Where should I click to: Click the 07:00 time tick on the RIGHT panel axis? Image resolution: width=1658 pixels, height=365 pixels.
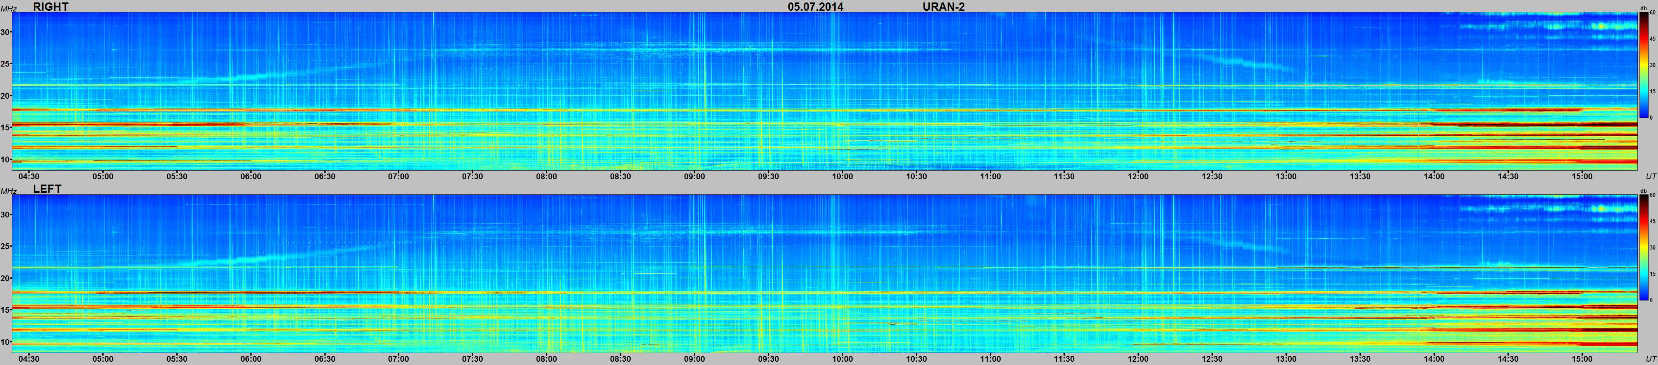click(398, 176)
